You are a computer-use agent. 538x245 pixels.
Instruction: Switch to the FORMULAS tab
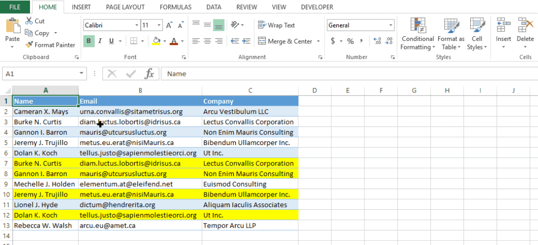click(x=175, y=7)
